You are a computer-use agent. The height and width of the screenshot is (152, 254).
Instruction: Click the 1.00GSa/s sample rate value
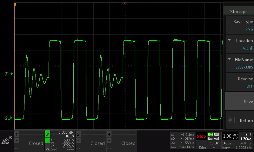[x=244, y=148]
